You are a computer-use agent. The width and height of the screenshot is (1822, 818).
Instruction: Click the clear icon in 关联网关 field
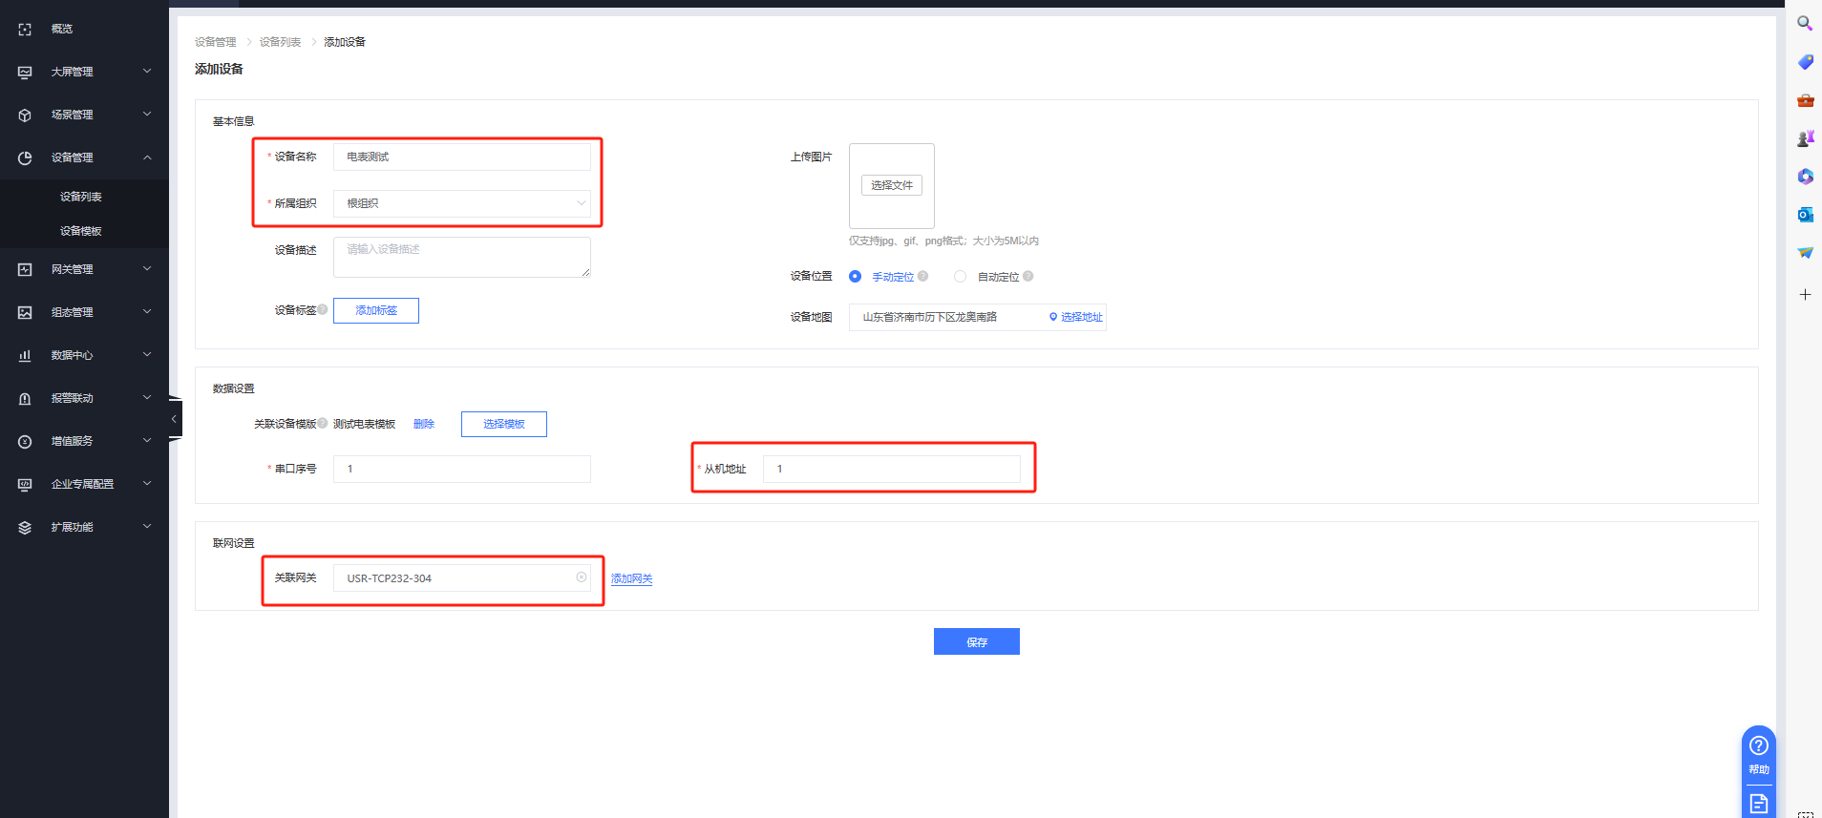point(581,577)
